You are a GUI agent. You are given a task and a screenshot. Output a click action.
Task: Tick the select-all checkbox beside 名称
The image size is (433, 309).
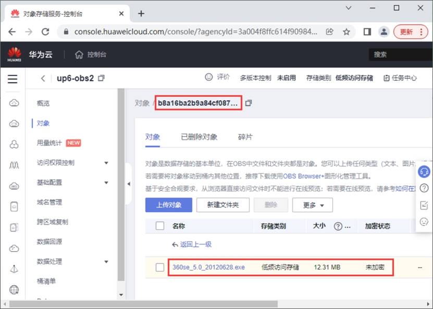point(160,226)
